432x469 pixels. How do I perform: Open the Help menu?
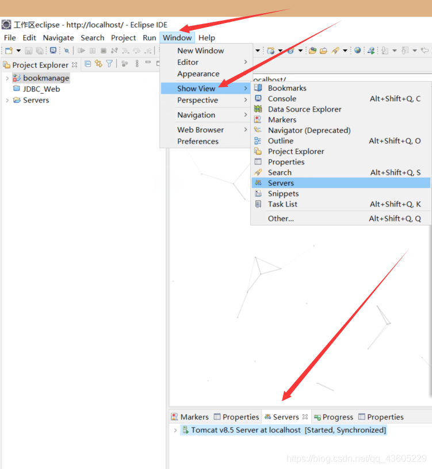(207, 38)
